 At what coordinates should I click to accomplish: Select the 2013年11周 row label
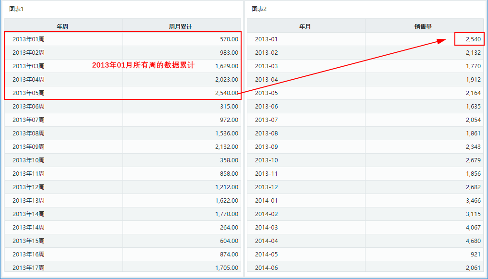point(28,173)
